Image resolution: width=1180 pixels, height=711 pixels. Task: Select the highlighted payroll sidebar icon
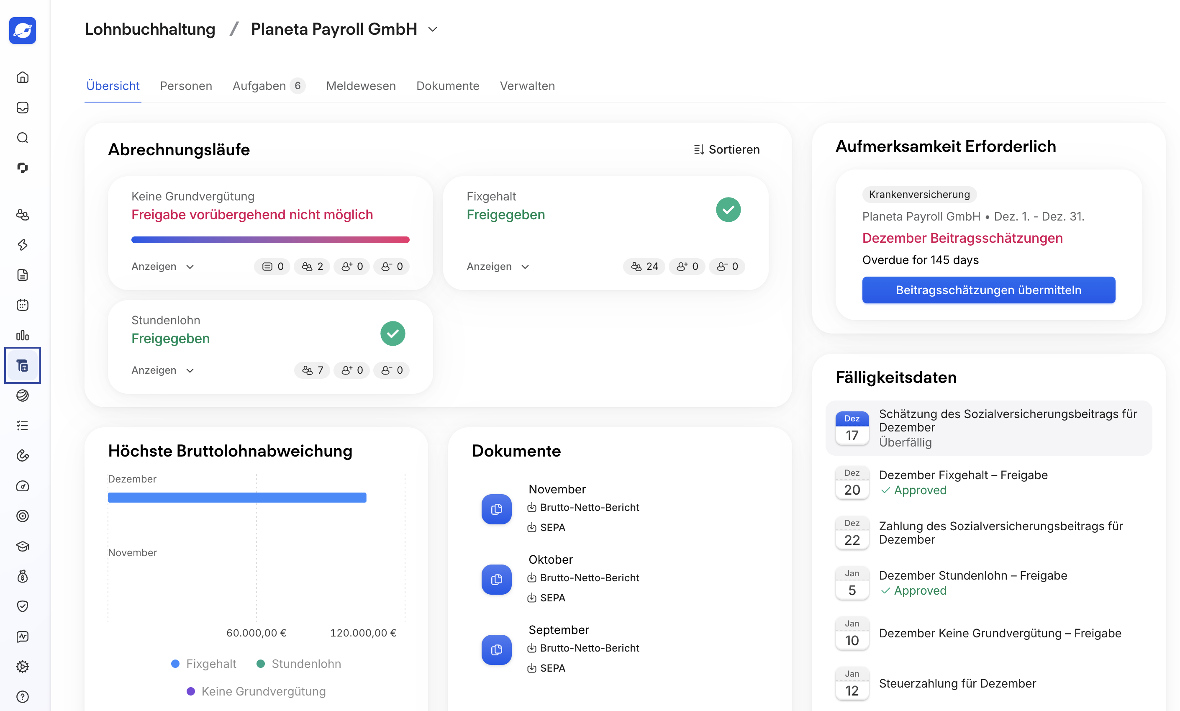click(x=23, y=365)
